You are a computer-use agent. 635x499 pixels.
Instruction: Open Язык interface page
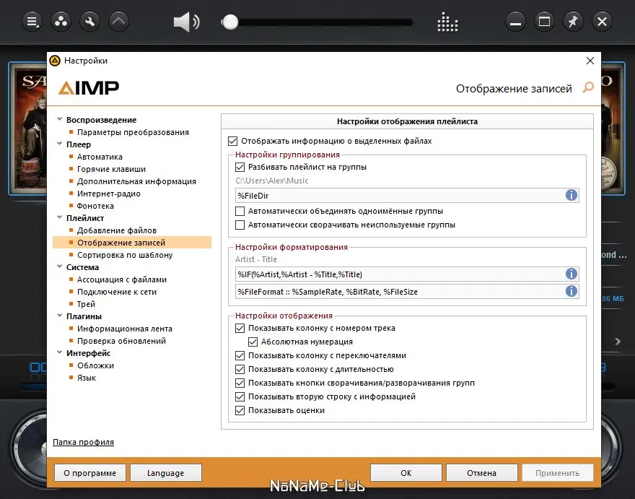87,378
